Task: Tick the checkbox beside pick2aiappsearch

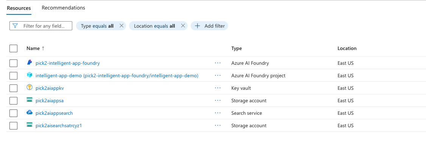Action: (x=14, y=113)
